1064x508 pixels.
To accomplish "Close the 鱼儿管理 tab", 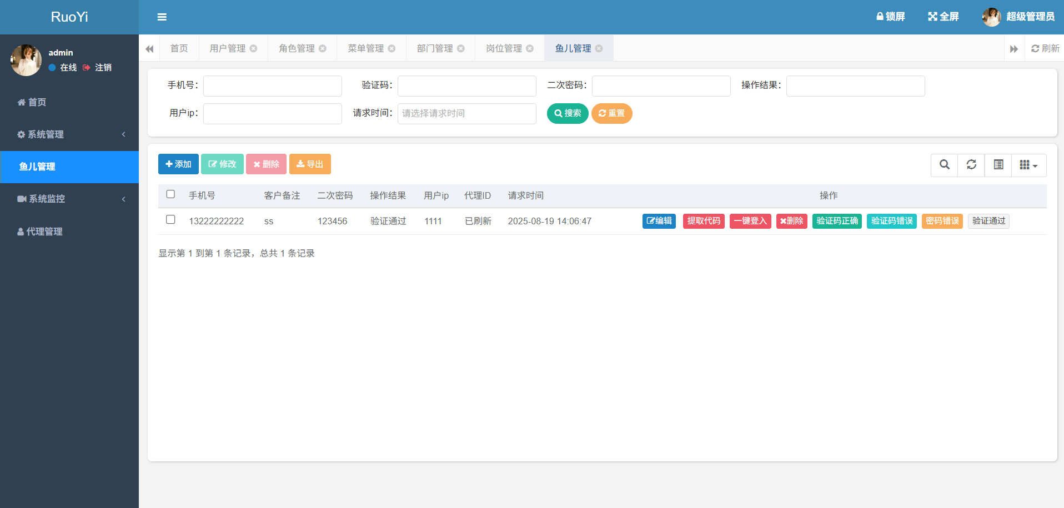I will click(599, 48).
